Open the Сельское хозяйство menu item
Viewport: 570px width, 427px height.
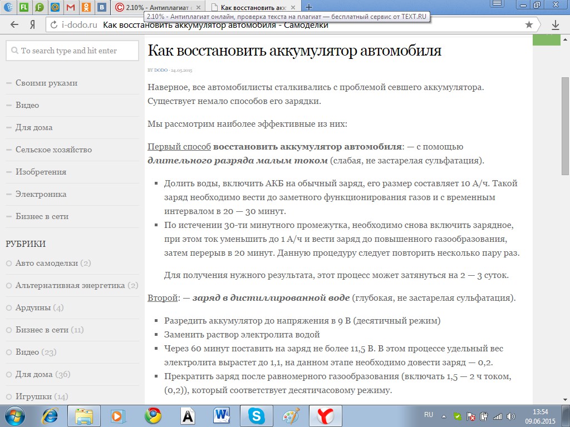tap(53, 150)
